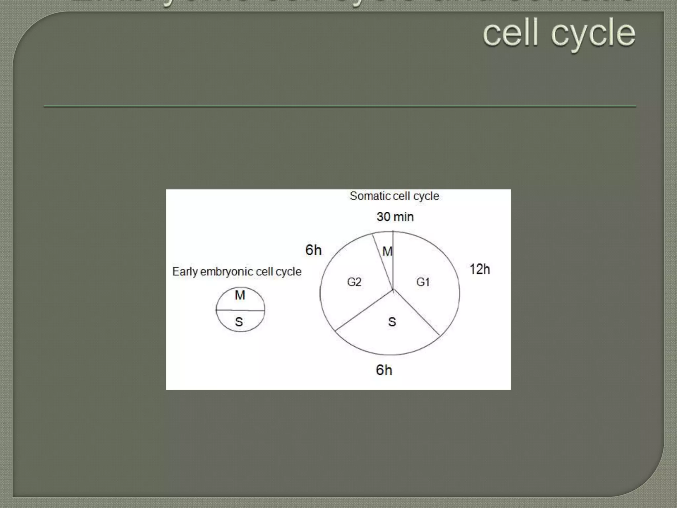
Task: Click the M half of small circle
Action: point(240,295)
